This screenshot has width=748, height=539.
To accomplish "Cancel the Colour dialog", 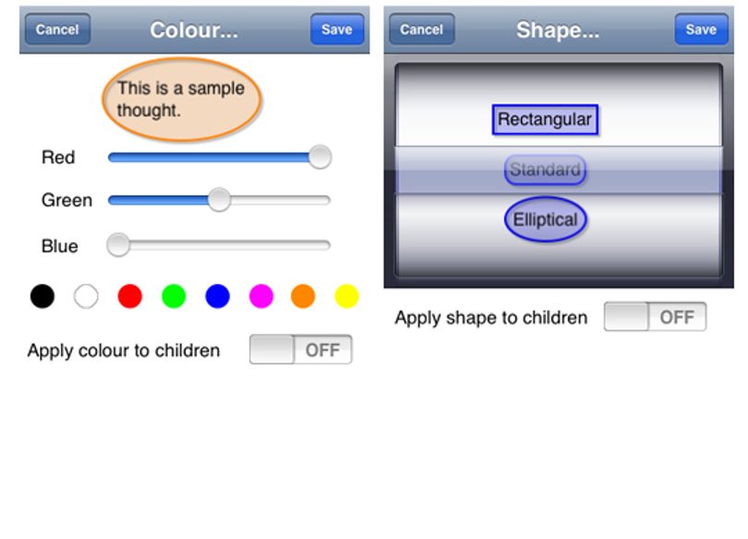I will (x=57, y=29).
